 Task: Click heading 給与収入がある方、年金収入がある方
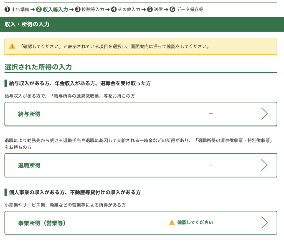80,83
